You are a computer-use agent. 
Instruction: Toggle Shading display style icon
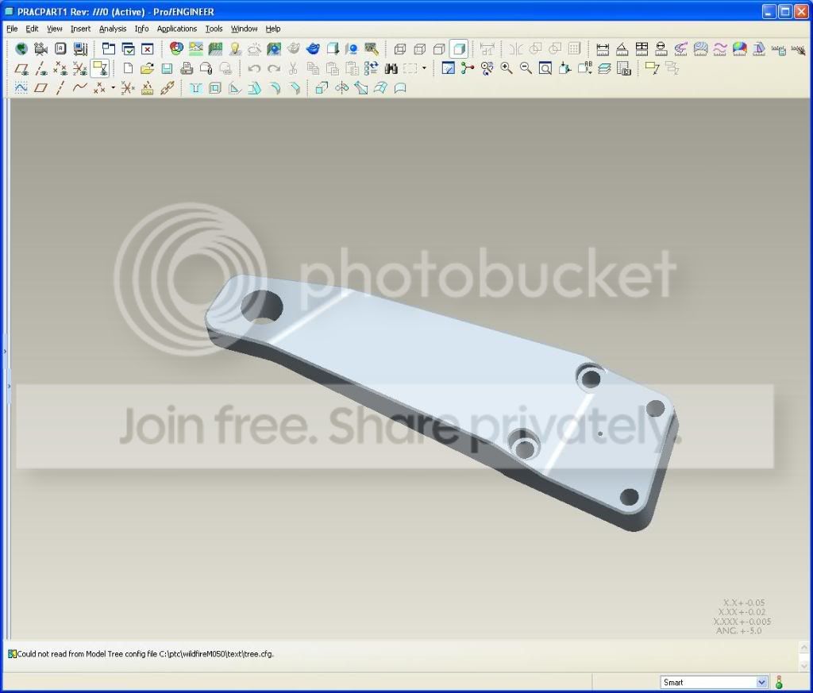point(458,49)
